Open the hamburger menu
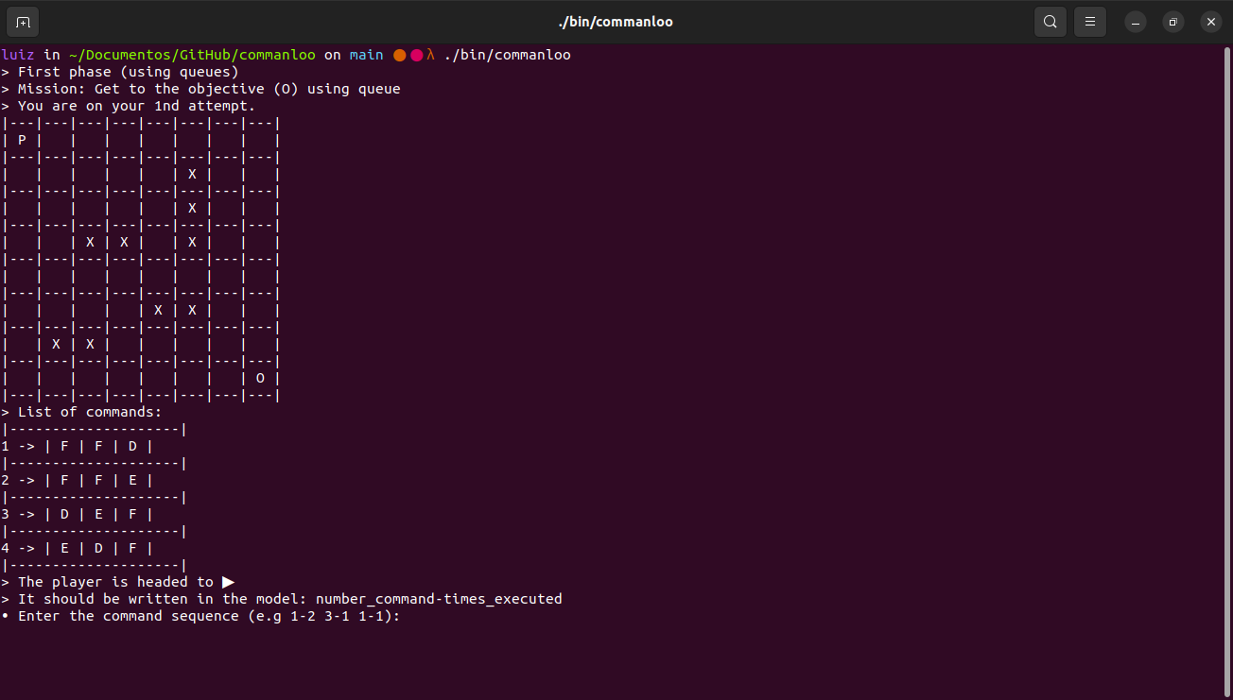The image size is (1233, 700). [1090, 22]
